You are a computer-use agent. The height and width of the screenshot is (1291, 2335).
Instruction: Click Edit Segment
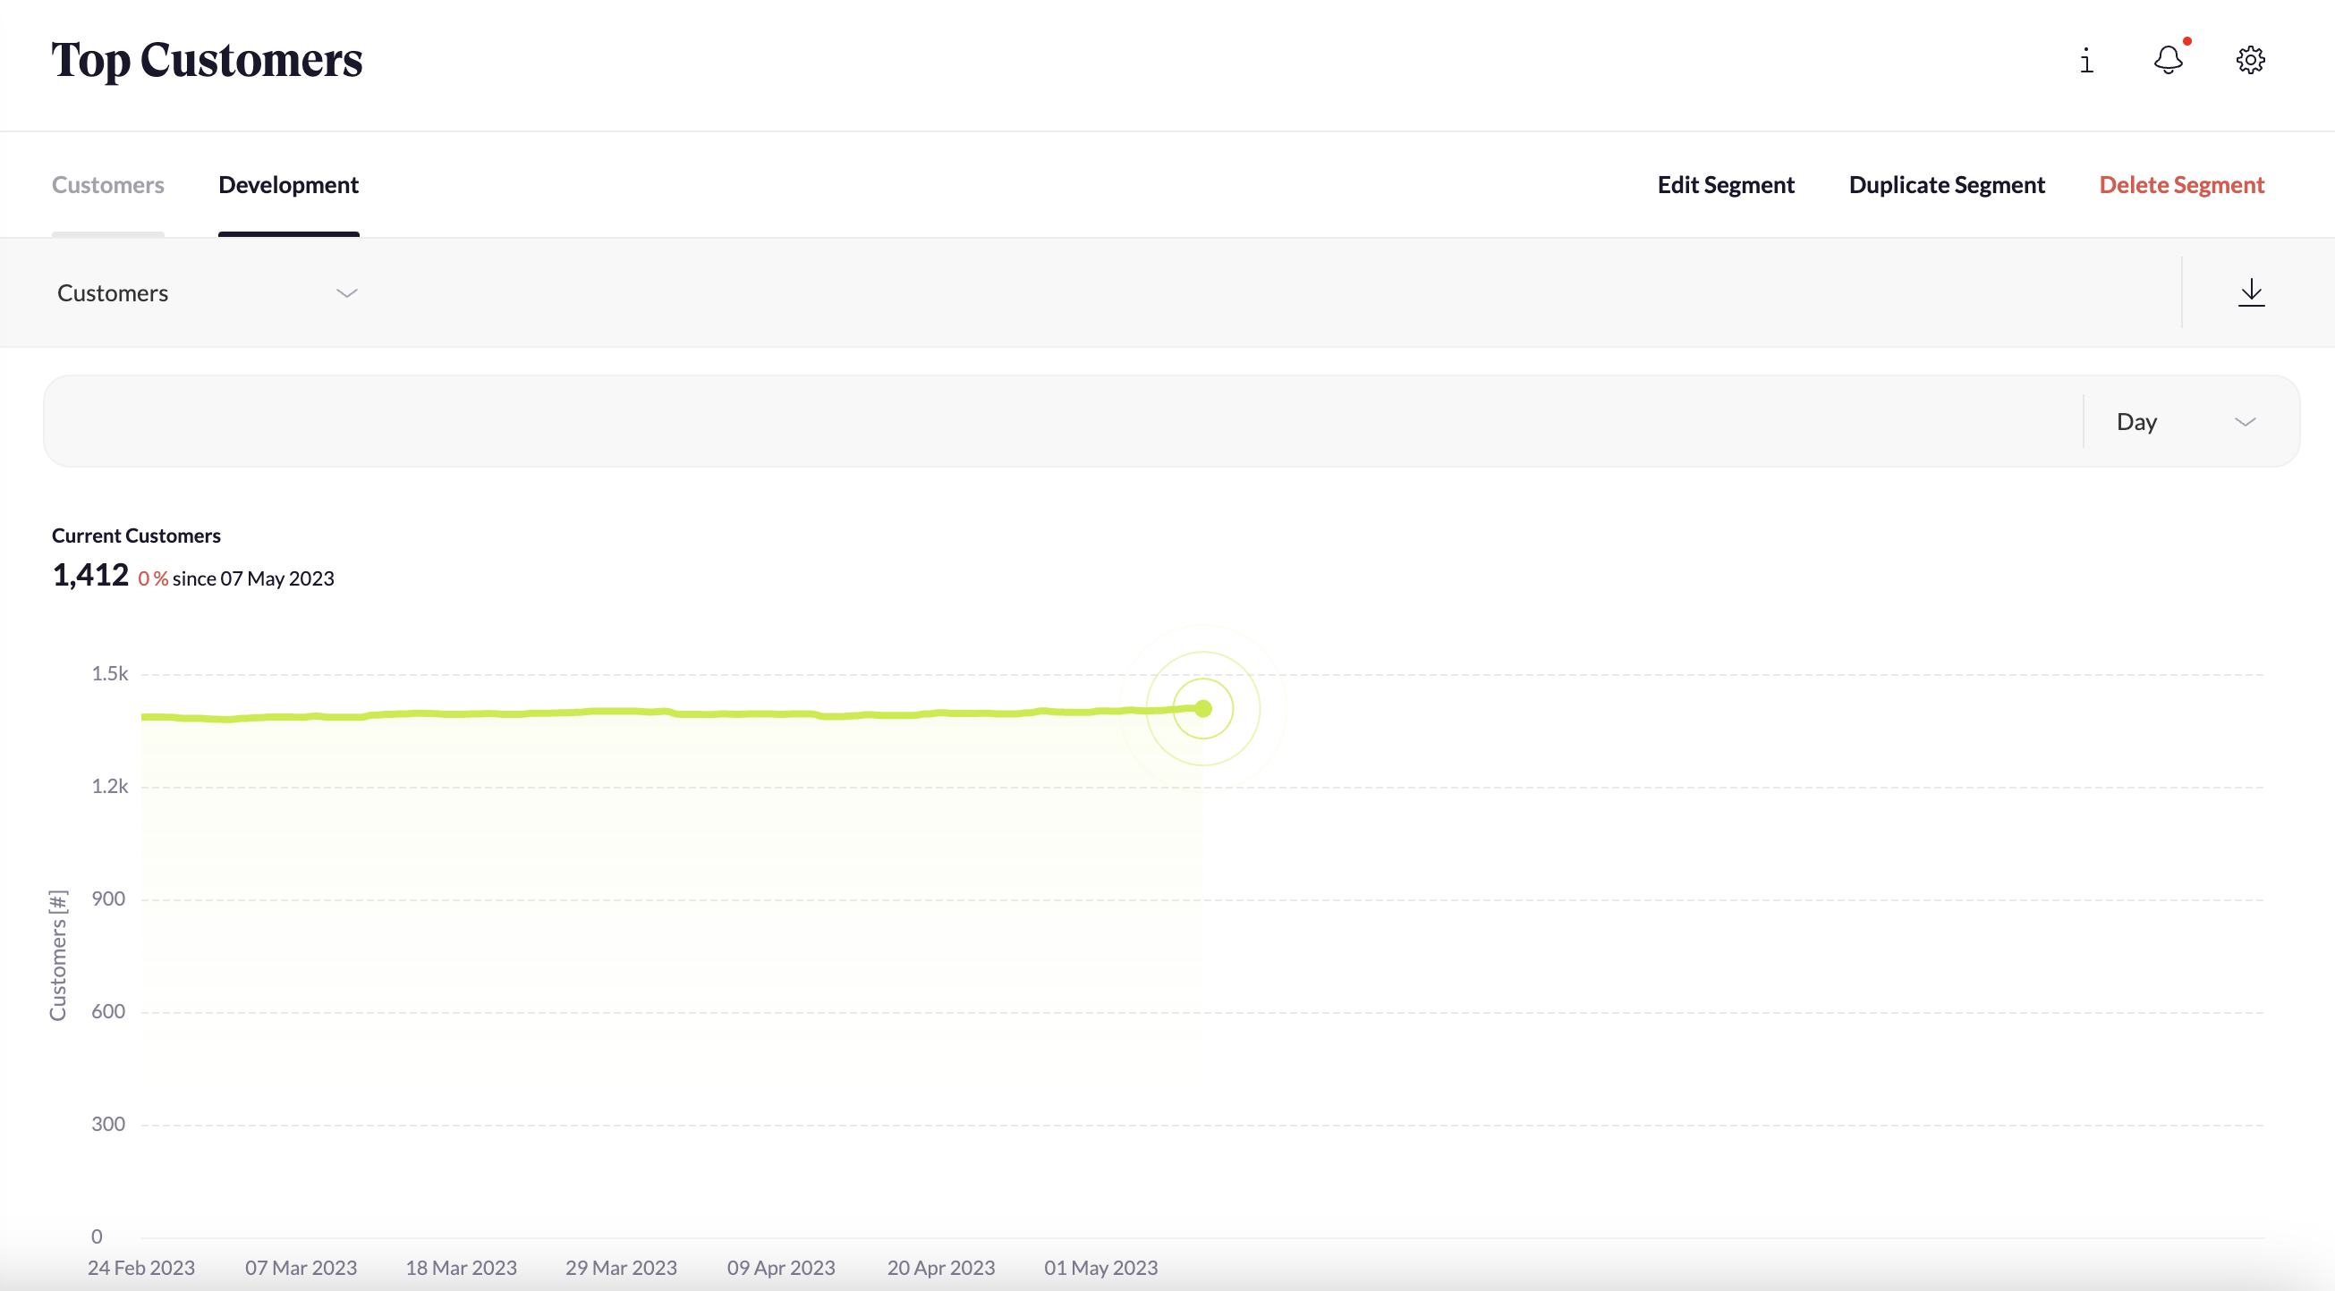(1726, 185)
